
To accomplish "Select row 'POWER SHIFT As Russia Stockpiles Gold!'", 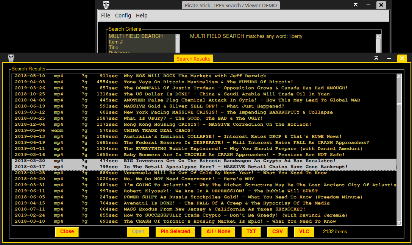I will [204, 197].
